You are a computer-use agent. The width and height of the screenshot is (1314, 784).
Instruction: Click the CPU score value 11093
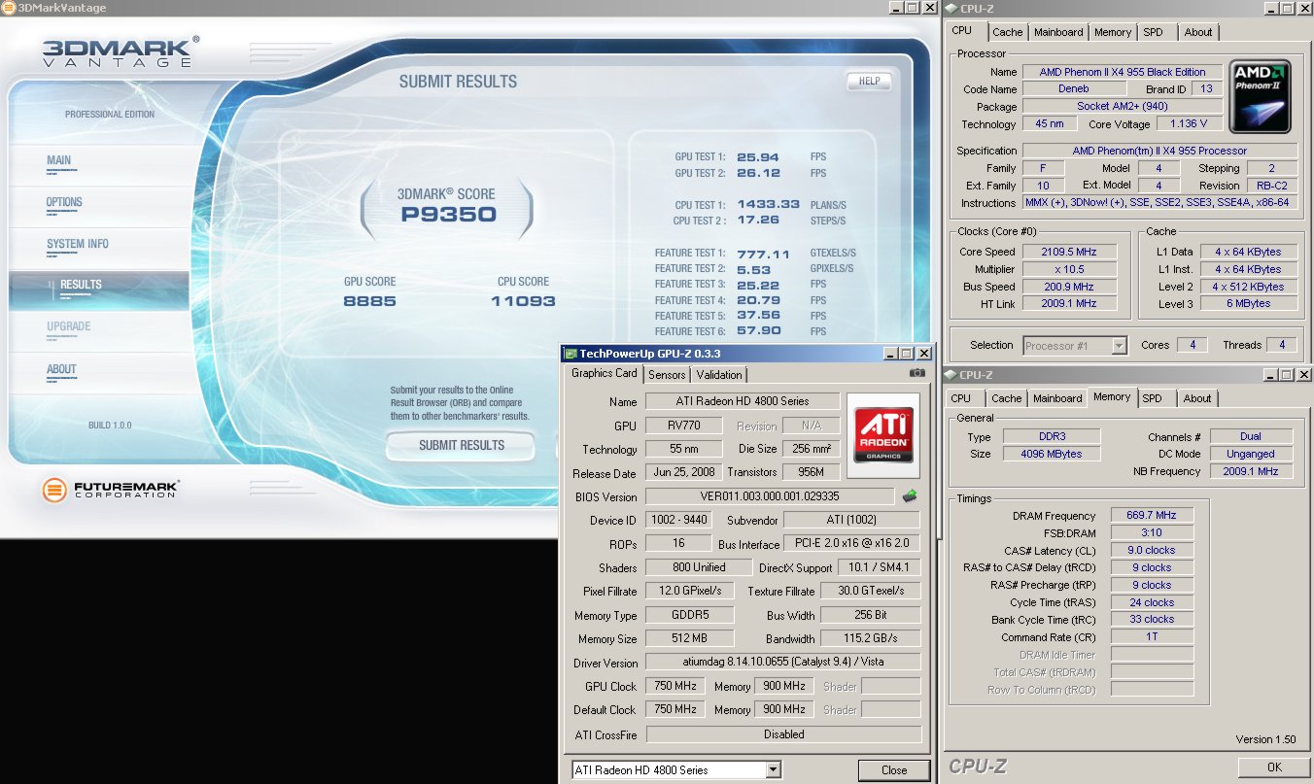523,301
